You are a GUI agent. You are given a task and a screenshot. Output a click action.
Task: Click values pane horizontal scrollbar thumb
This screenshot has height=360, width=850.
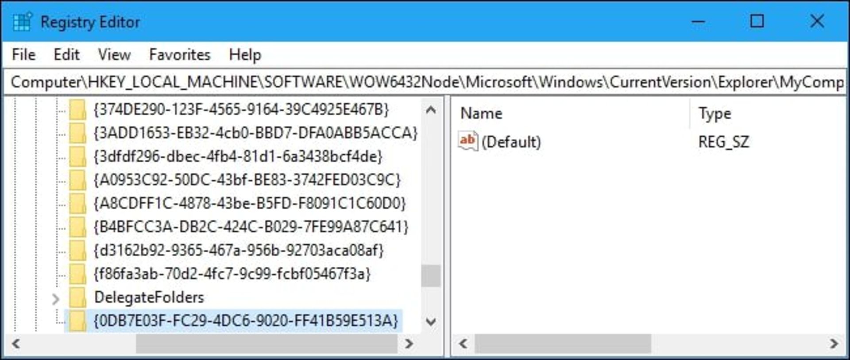pyautogui.click(x=563, y=344)
